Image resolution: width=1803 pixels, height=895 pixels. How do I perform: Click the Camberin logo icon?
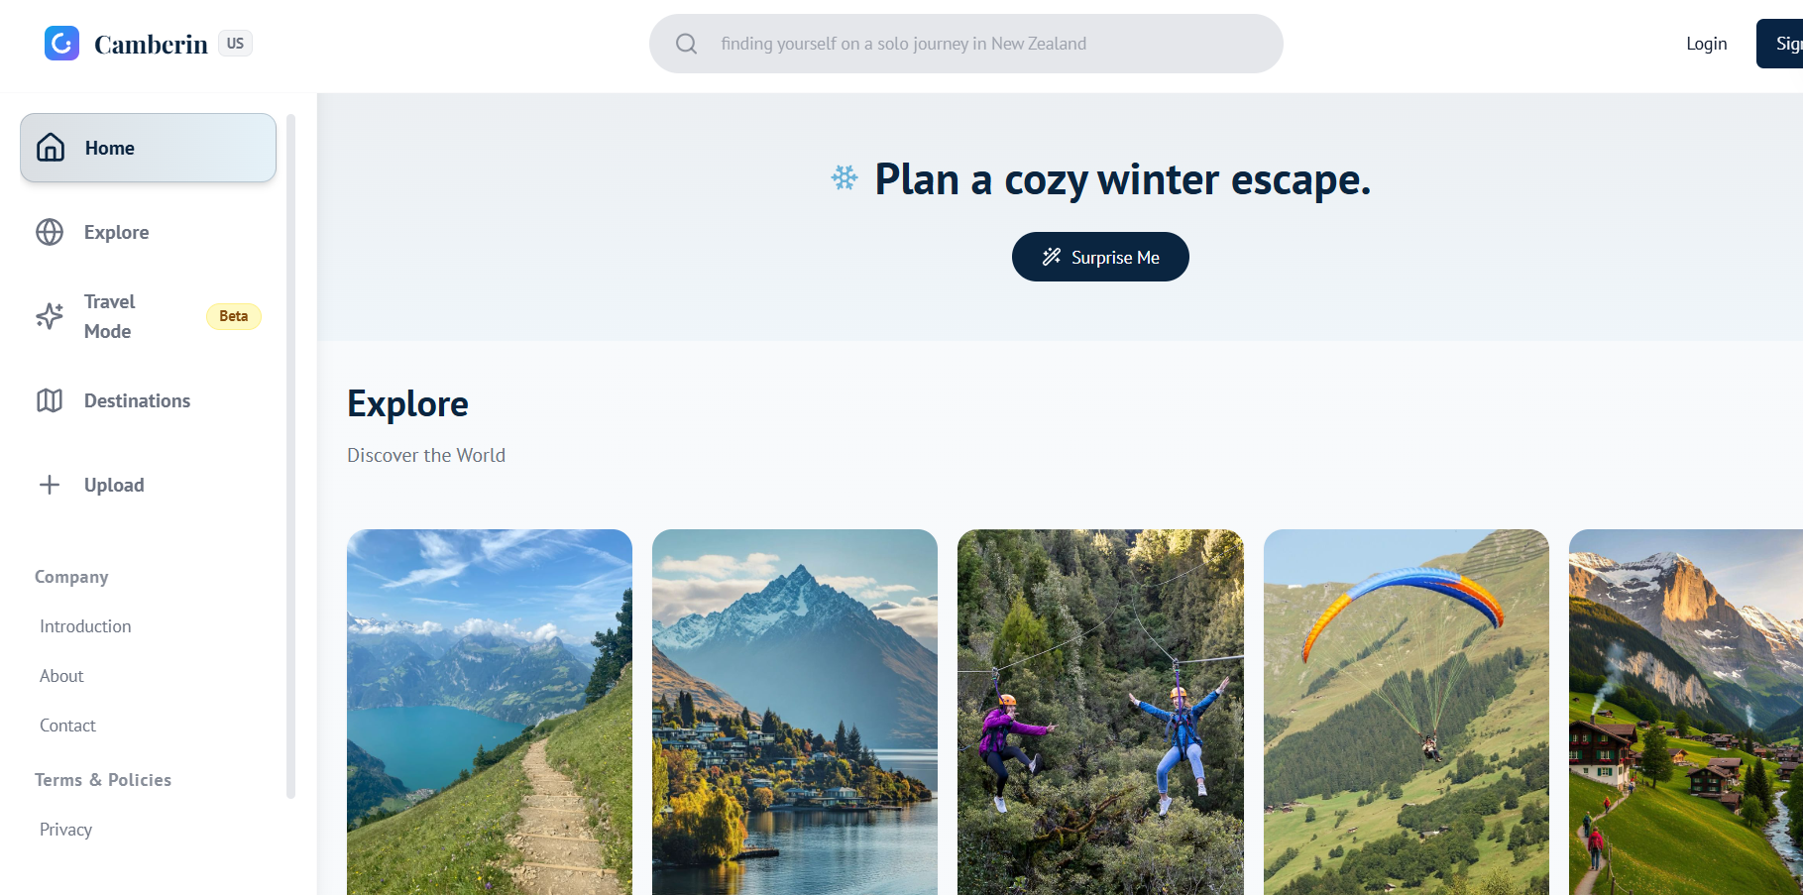(x=61, y=43)
